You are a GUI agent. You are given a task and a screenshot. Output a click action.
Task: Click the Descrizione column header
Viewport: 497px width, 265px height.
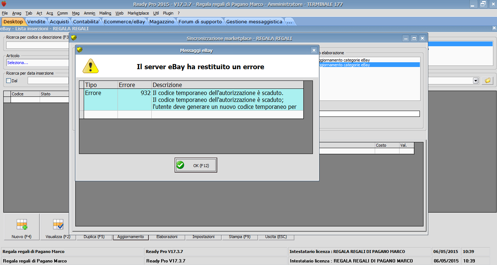[x=227, y=85]
